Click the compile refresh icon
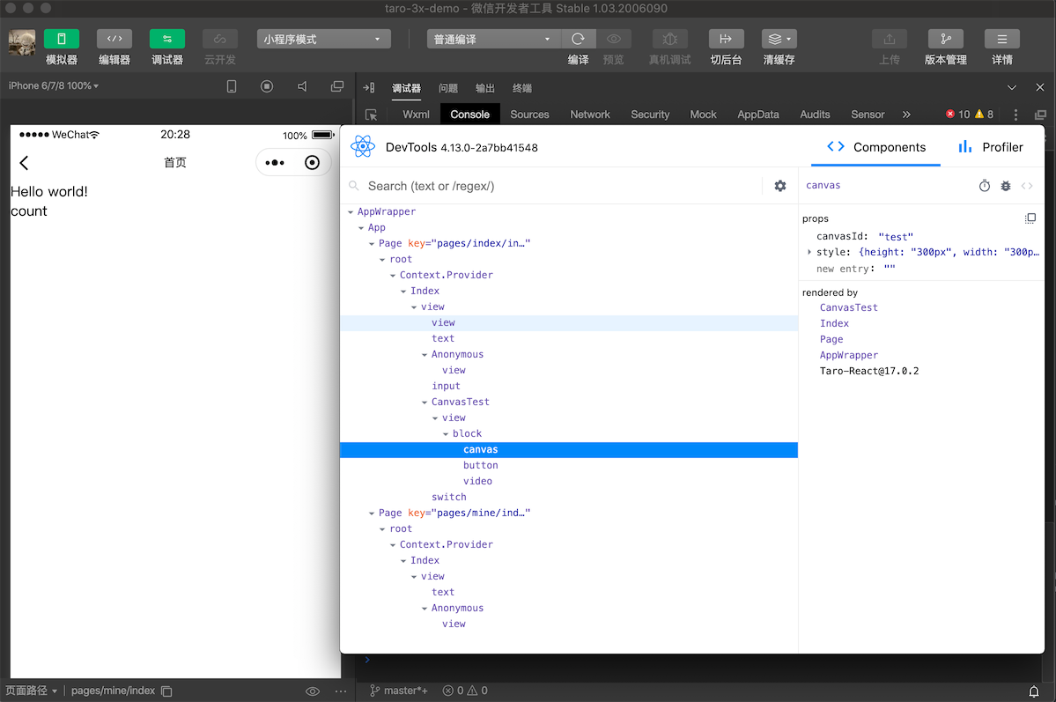This screenshot has width=1056, height=702. click(578, 39)
